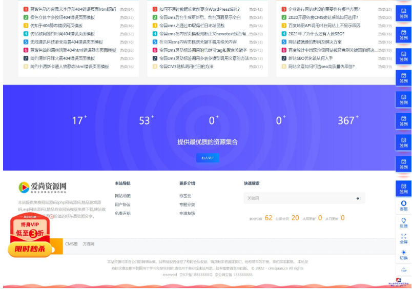This screenshot has height=289, width=412.
Task: Go to 标签云 page
Action: coord(185,196)
